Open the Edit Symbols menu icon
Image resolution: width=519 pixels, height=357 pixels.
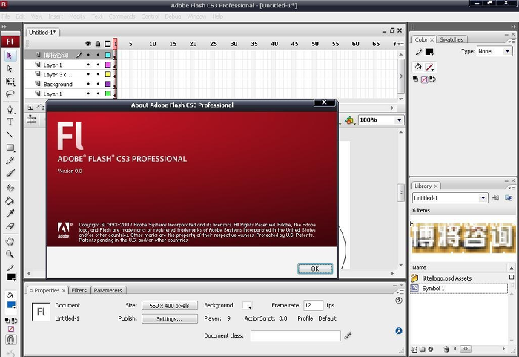pyautogui.click(x=349, y=120)
